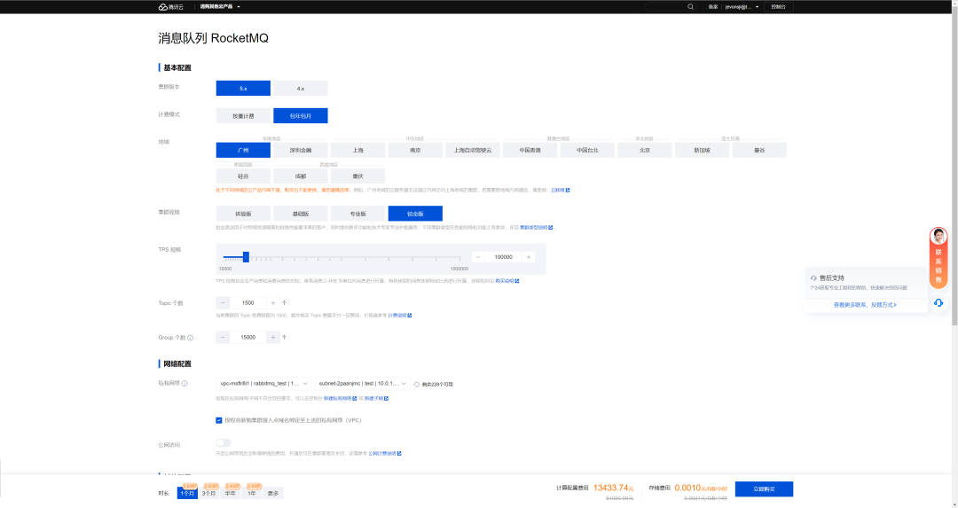
Task: Click the TPS slider handle
Action: 247,257
